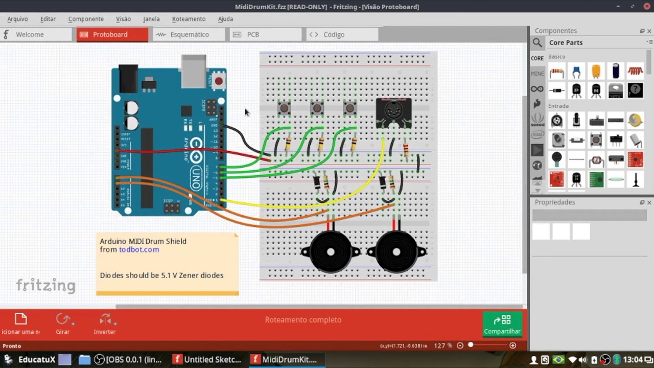Open the Editar menu

[48, 19]
